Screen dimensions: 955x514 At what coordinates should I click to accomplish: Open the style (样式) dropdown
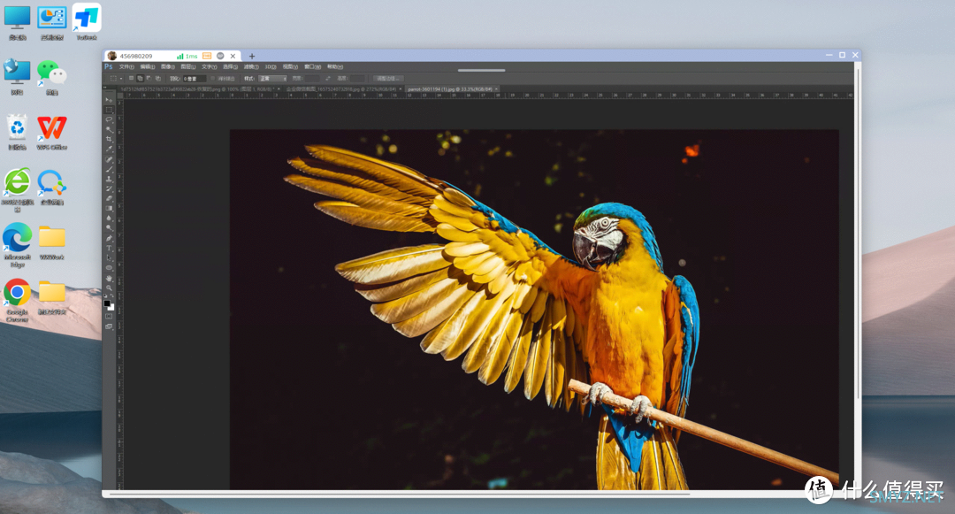click(272, 79)
